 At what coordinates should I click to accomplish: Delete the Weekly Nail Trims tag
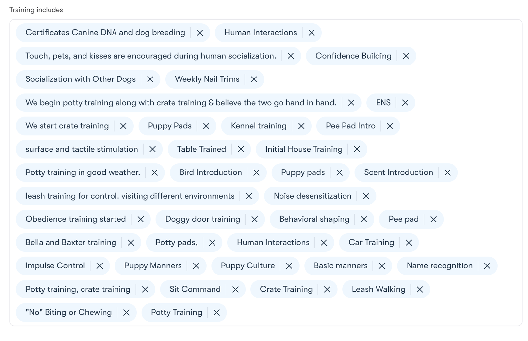[254, 79]
